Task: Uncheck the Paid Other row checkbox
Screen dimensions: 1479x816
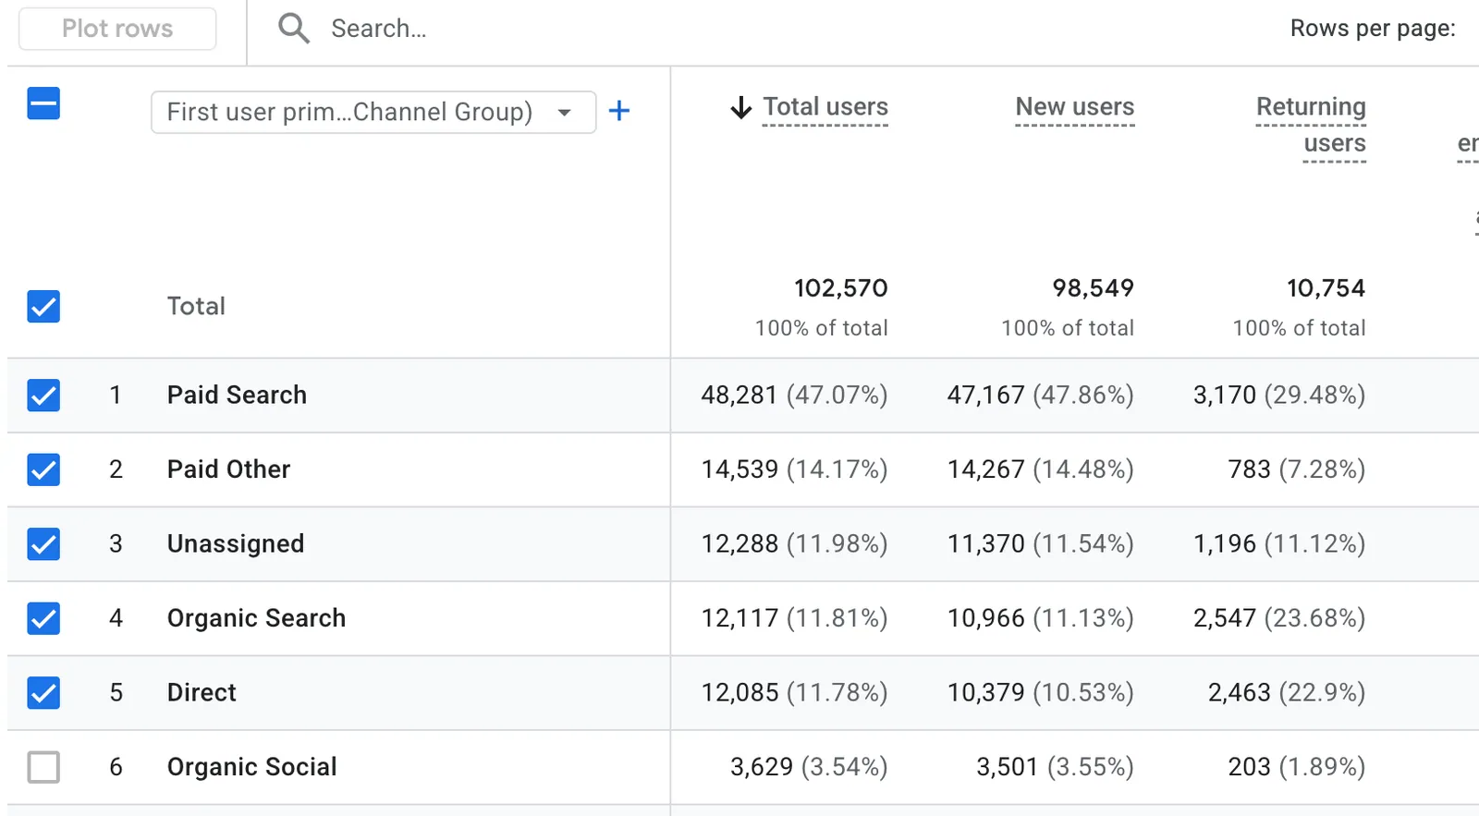Action: [x=43, y=469]
